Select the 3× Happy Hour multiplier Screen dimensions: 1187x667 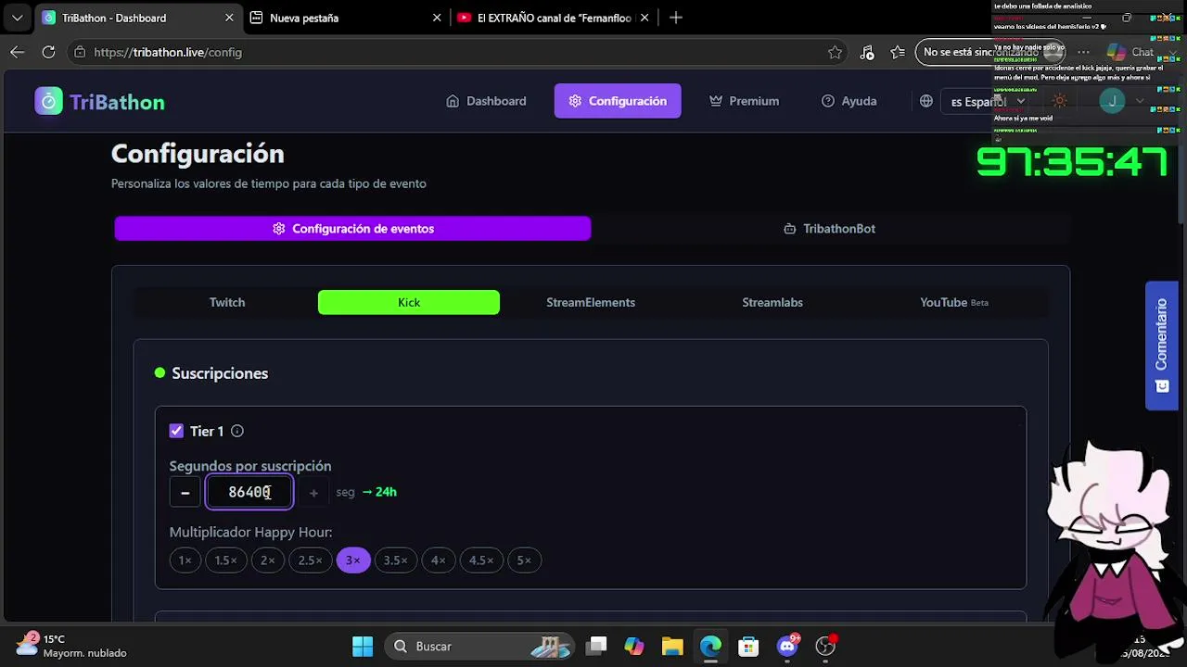click(x=353, y=560)
